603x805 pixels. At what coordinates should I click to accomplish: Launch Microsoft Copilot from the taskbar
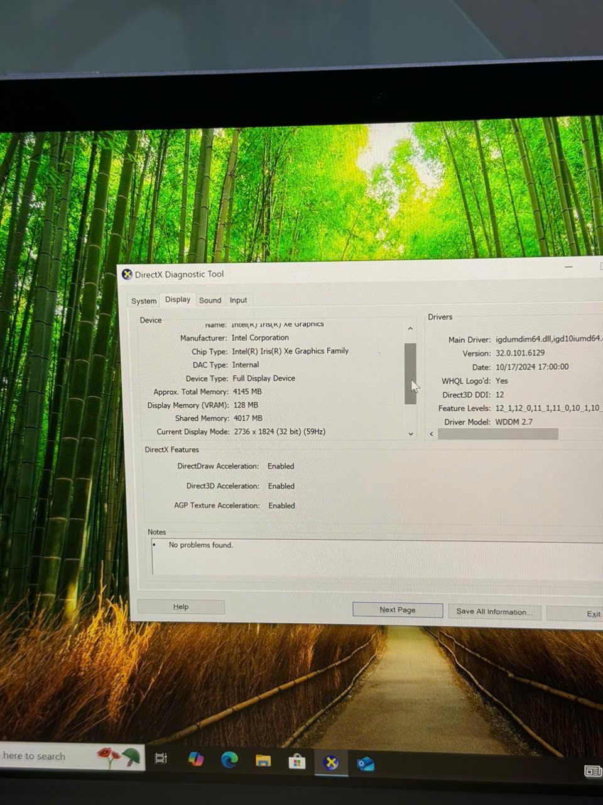click(196, 759)
